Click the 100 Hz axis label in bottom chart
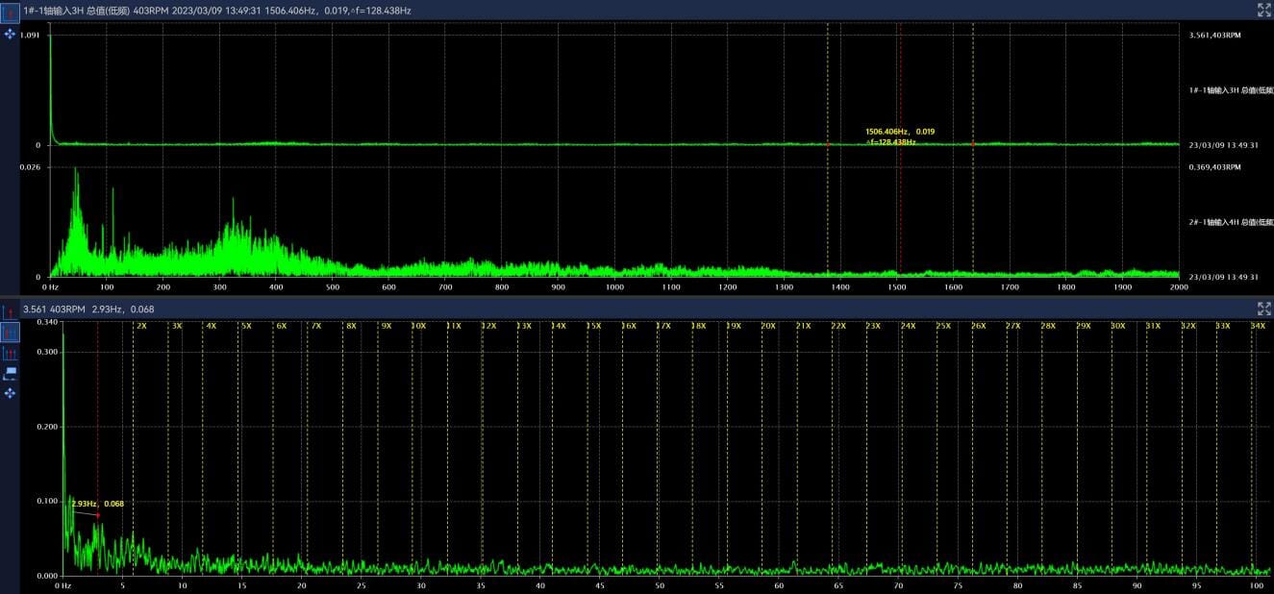 point(1256,585)
